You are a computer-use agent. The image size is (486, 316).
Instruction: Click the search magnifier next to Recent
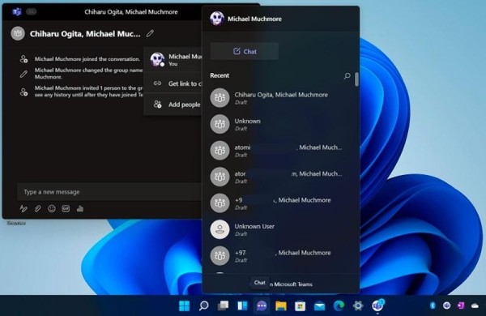[x=347, y=75]
